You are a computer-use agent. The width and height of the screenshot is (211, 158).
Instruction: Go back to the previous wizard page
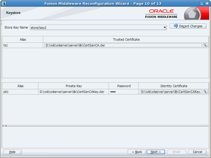tap(137, 152)
